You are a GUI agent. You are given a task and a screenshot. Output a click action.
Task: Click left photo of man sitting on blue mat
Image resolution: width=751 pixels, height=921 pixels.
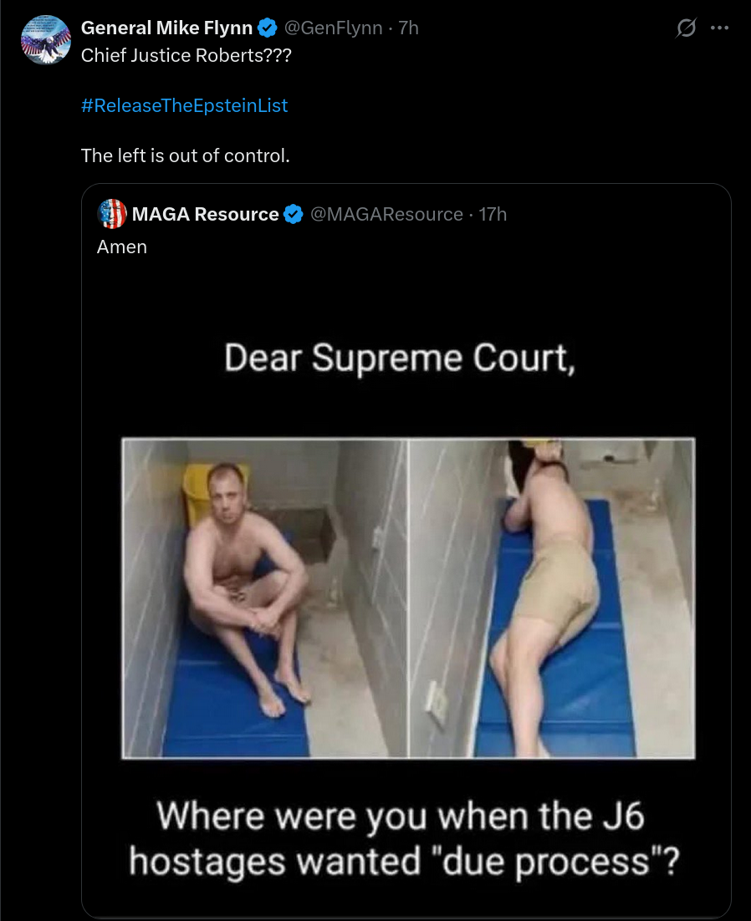(264, 598)
